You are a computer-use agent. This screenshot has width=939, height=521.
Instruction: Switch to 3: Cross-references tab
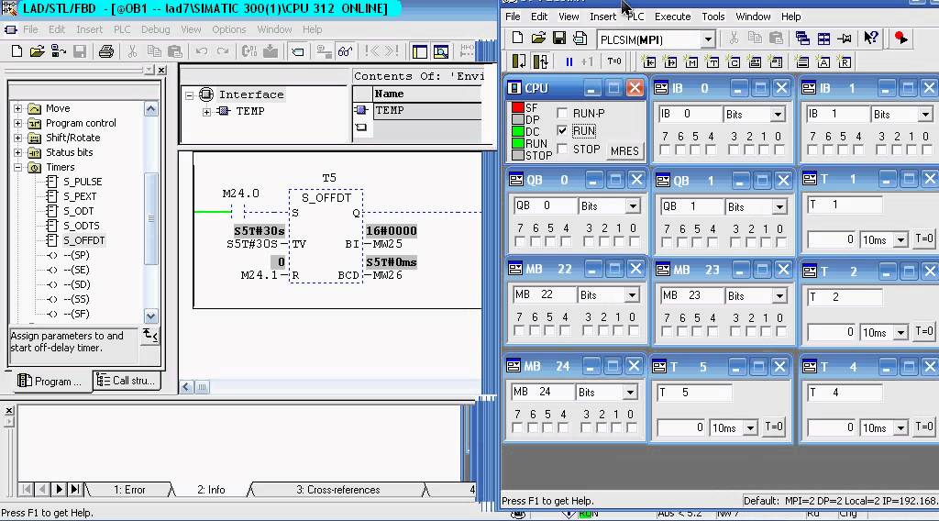(337, 490)
